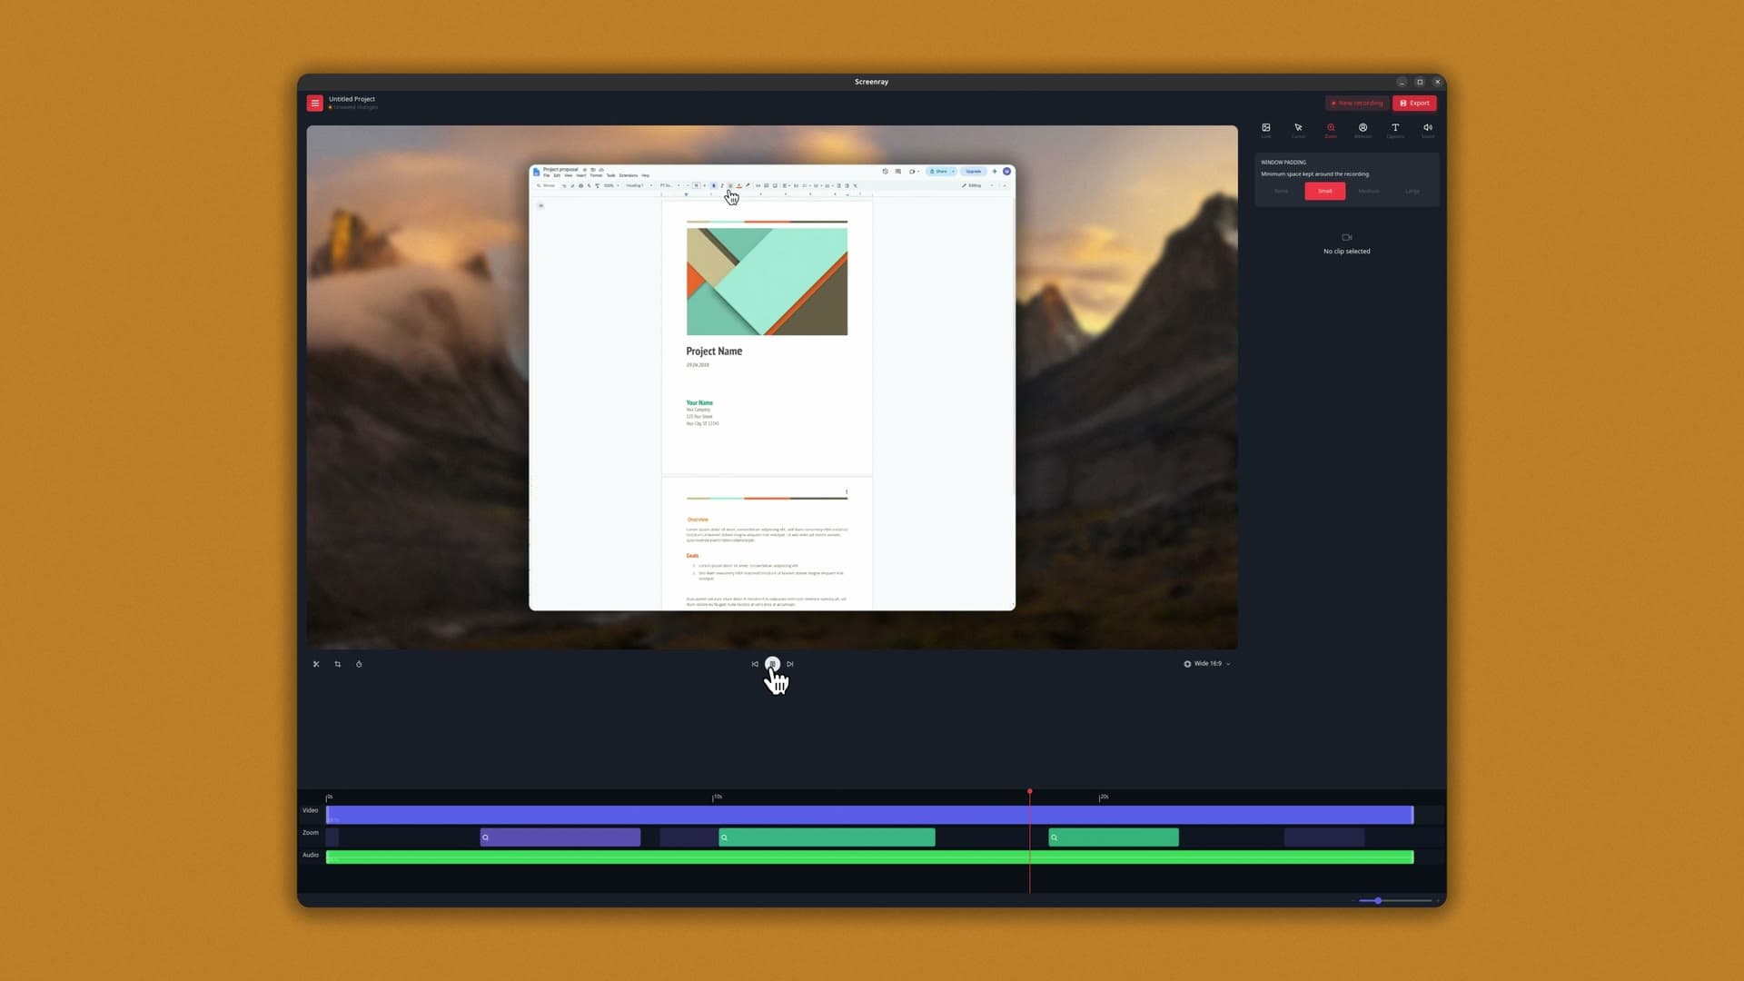
Task: Select the purple zoom clip on the Zoom track
Action: point(560,837)
